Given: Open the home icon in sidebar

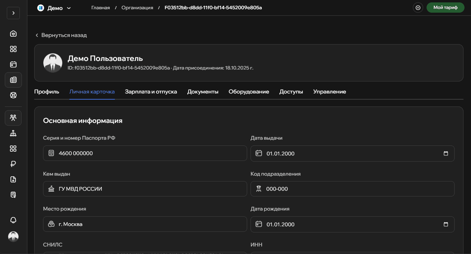Looking at the screenshot, I should click(x=13, y=34).
